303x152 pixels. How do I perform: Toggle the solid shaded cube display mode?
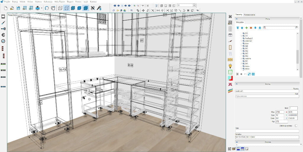click(x=73, y=8)
